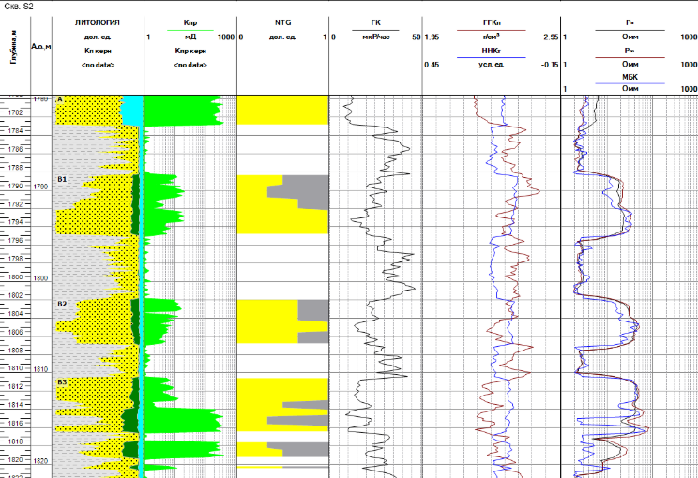Click the 'А.о., м' track header
The image size is (698, 478).
41,46
